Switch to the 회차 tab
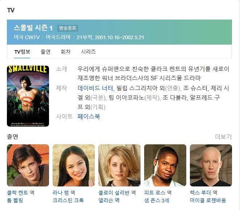This screenshot has height=210, width=240. tap(66, 52)
